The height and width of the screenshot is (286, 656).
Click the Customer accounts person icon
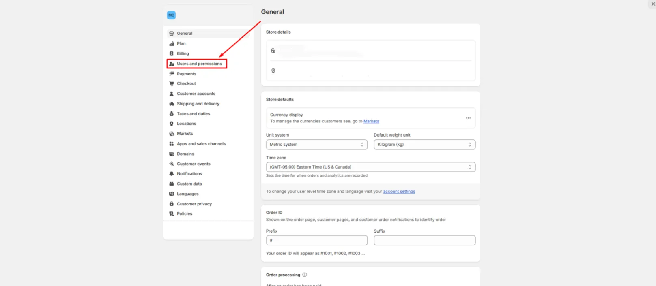point(172,94)
